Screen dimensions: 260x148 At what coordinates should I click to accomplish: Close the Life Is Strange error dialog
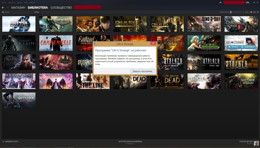pyautogui.click(x=153, y=43)
